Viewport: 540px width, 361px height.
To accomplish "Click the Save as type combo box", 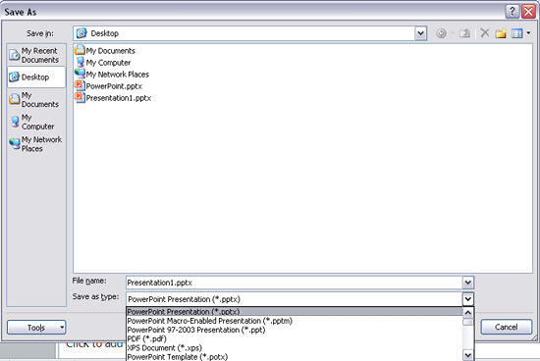I will [300, 299].
